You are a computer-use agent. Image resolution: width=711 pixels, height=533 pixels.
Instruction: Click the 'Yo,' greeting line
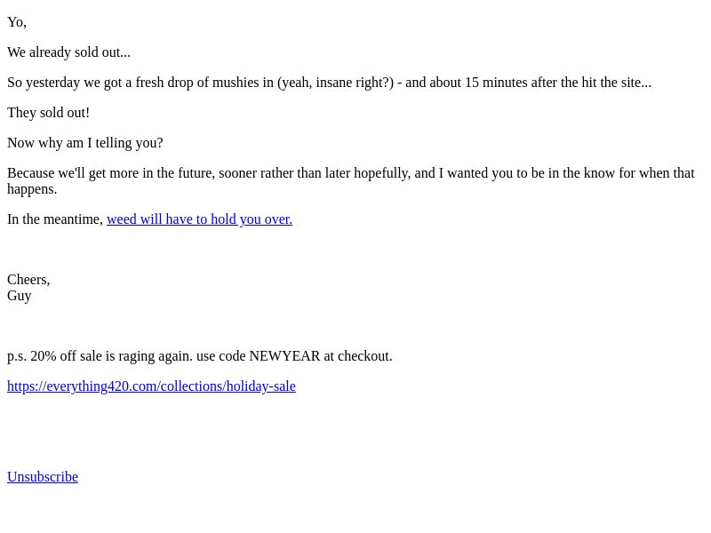tap(17, 22)
